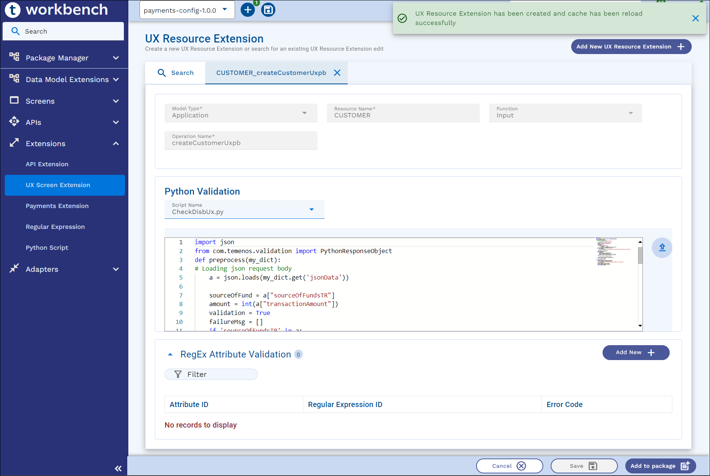
Task: Click the Add to package button
Action: (x=660, y=466)
